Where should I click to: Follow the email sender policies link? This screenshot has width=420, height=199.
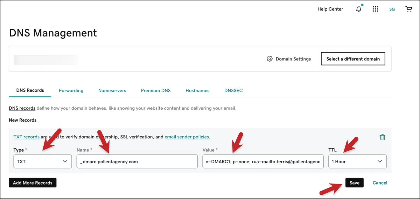(187, 137)
